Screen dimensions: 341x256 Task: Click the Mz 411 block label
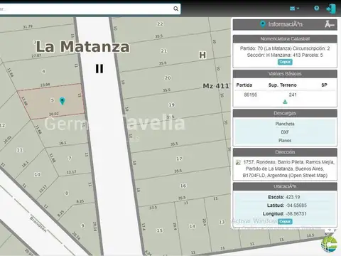tap(216, 86)
